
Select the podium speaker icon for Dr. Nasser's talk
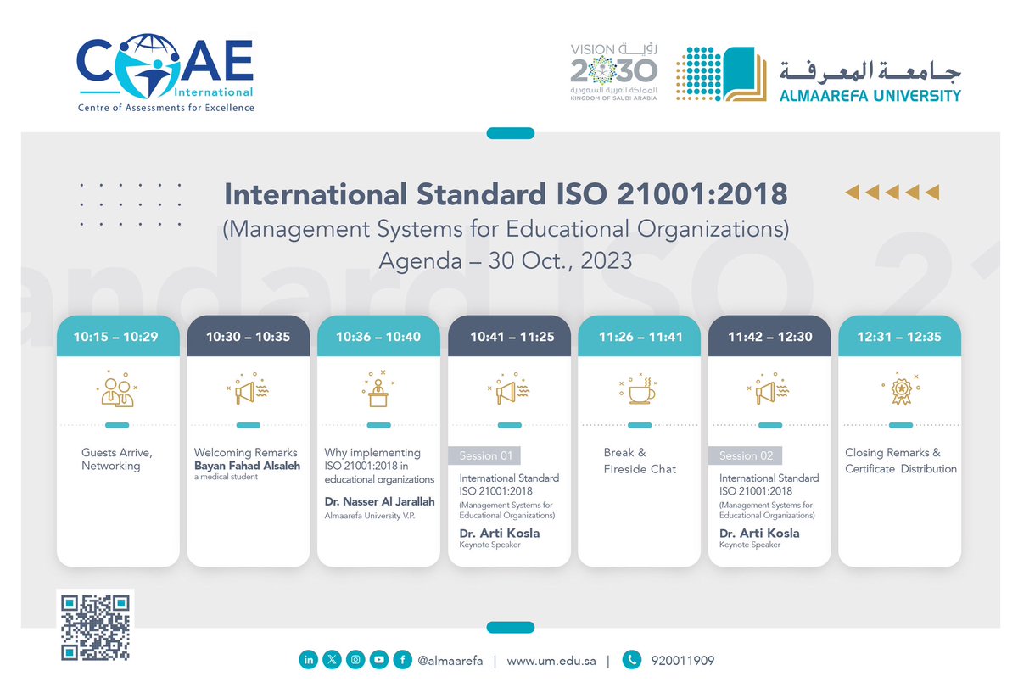[x=378, y=391]
